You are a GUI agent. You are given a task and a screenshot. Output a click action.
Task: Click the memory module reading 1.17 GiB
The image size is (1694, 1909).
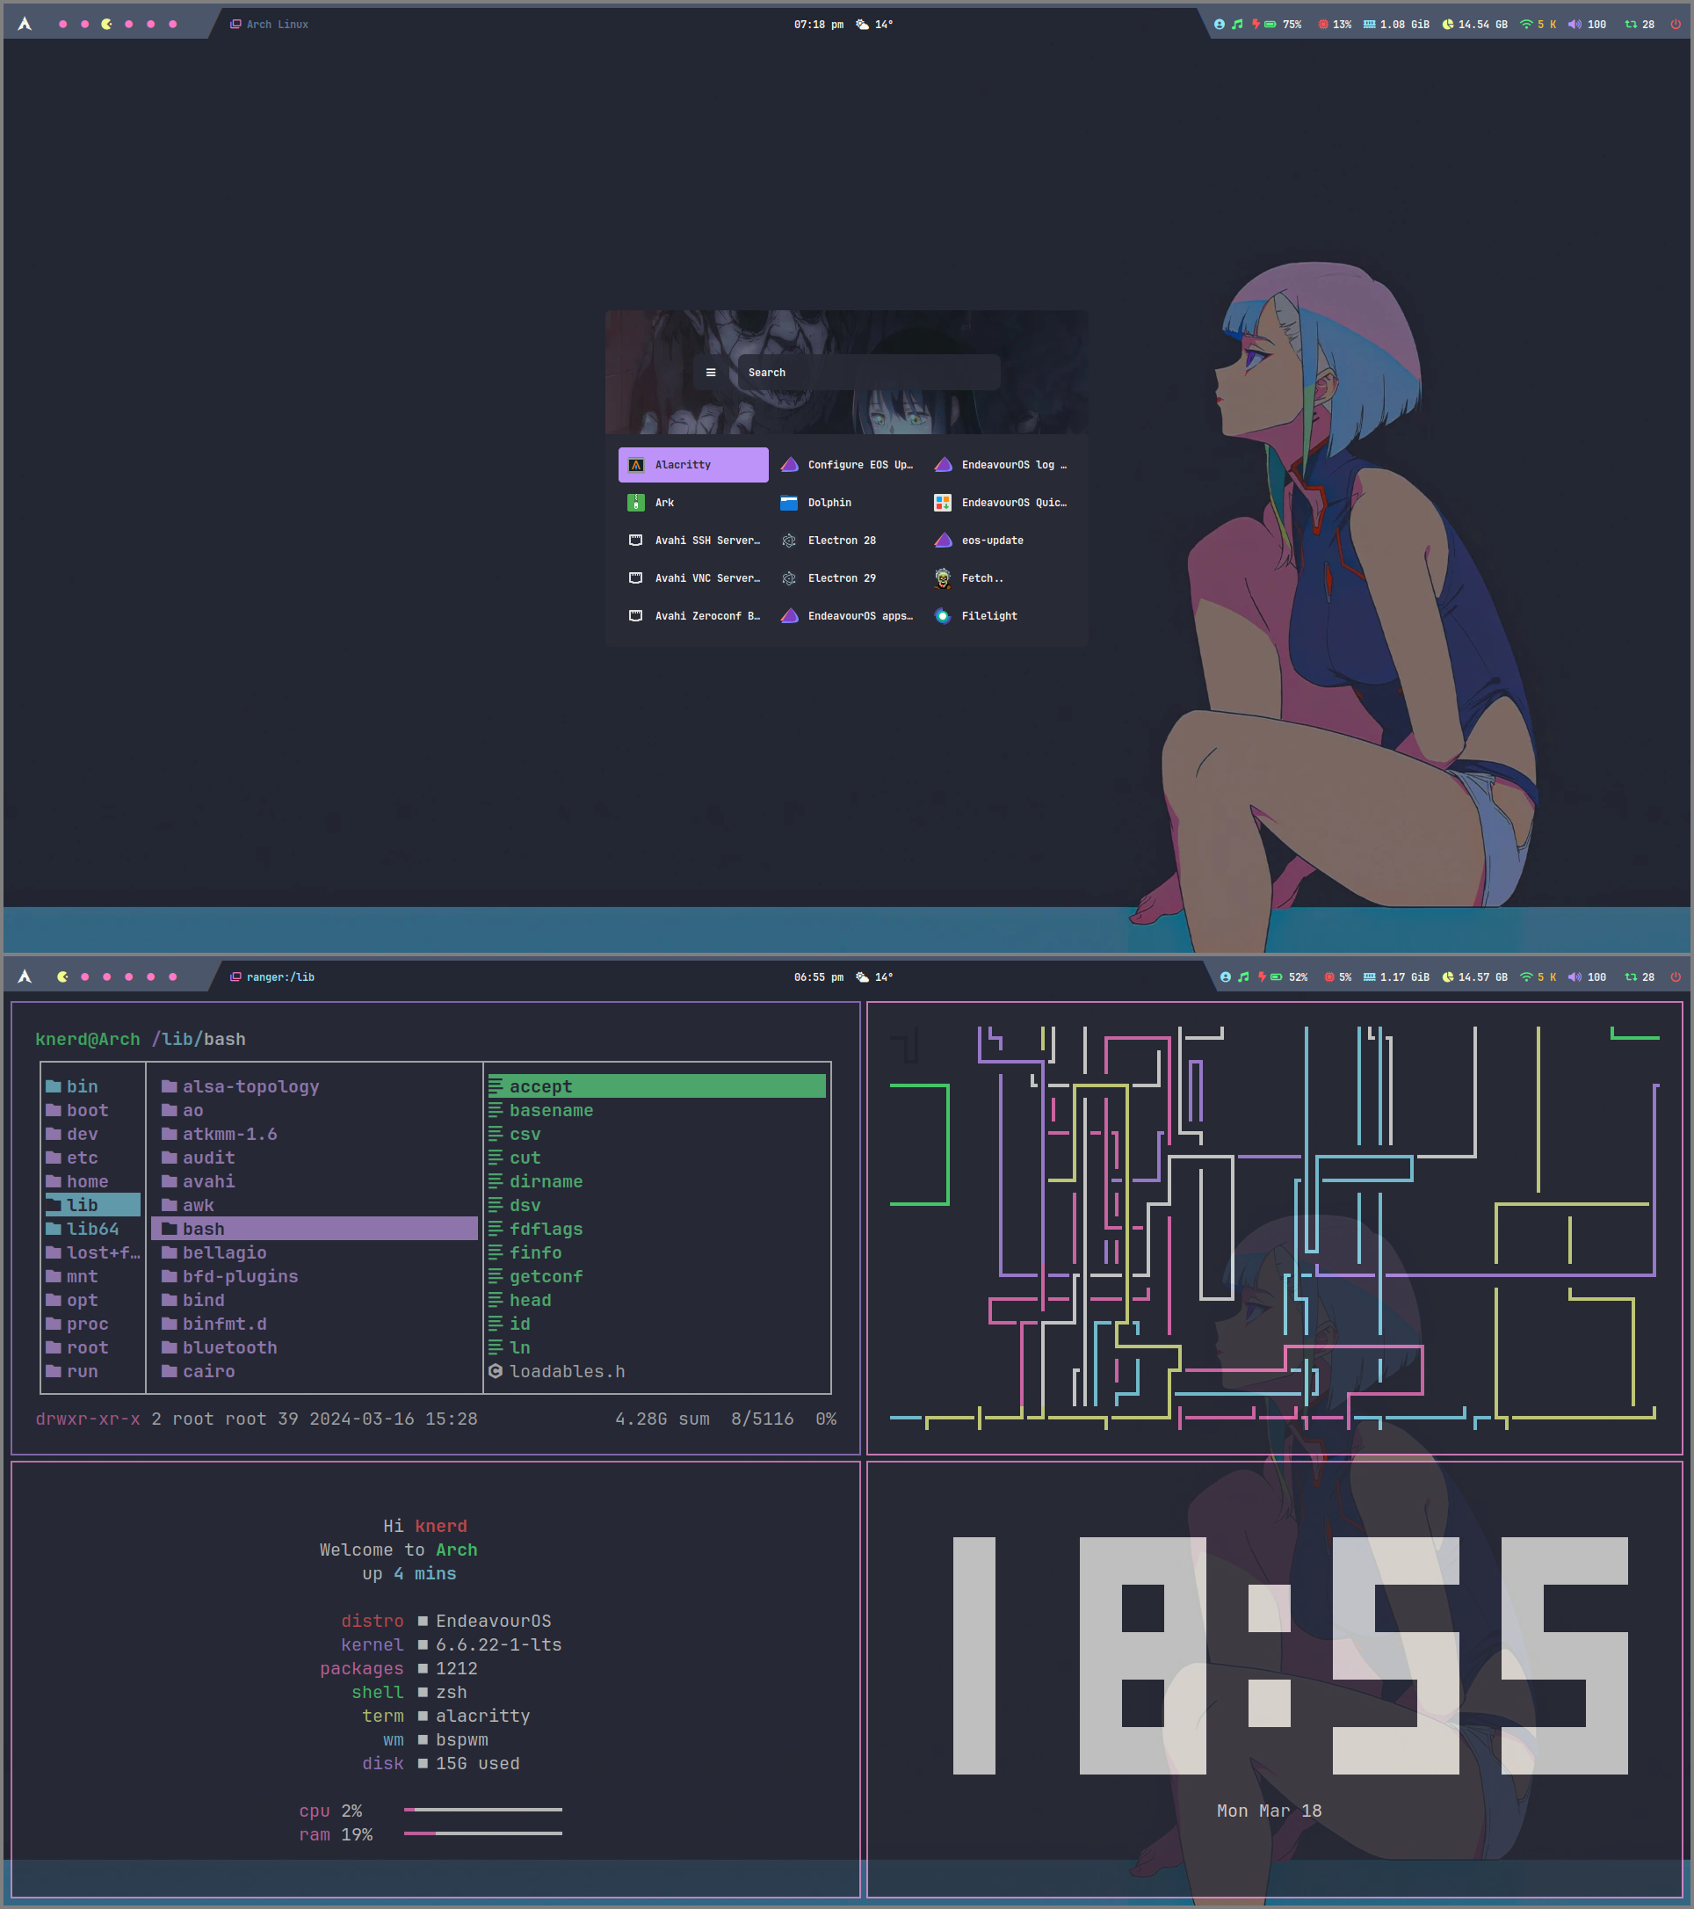1396,977
